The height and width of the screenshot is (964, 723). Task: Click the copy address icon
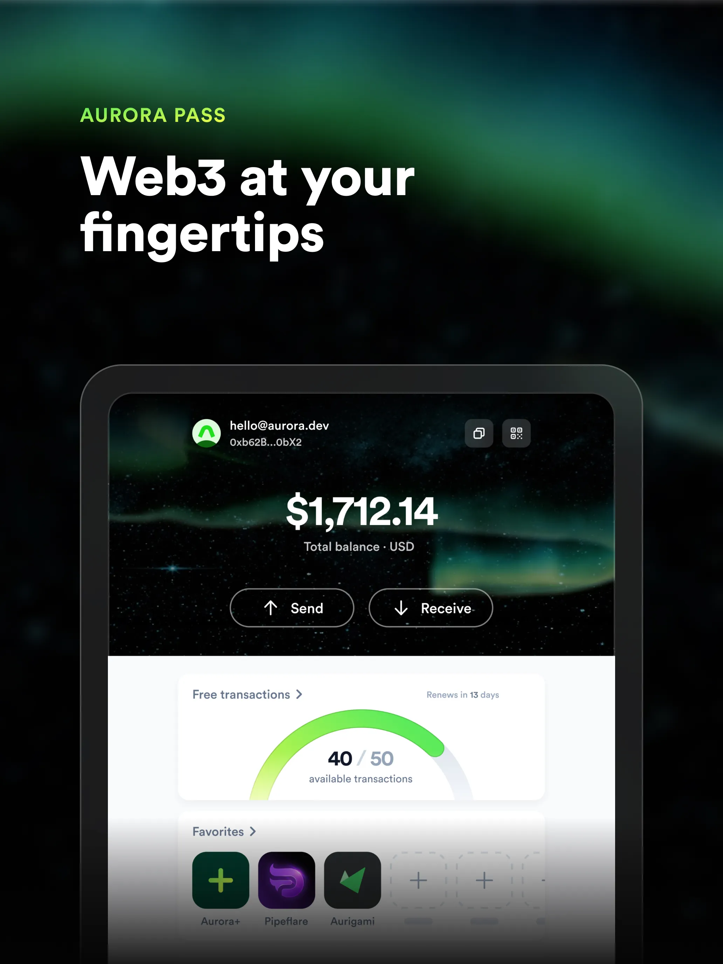[x=478, y=433]
